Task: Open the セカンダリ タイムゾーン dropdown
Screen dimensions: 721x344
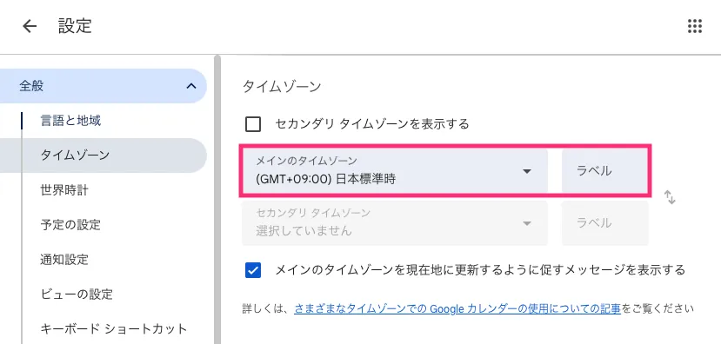Action: (395, 223)
